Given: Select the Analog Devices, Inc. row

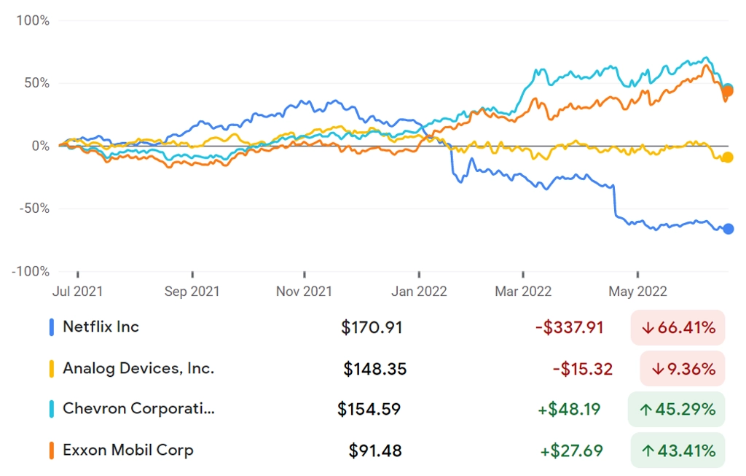Looking at the screenshot, I should point(387,368).
